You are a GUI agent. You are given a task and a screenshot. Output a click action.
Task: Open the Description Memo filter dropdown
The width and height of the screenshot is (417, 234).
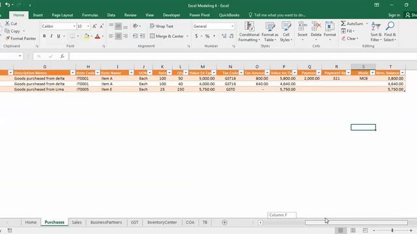(x=72, y=73)
